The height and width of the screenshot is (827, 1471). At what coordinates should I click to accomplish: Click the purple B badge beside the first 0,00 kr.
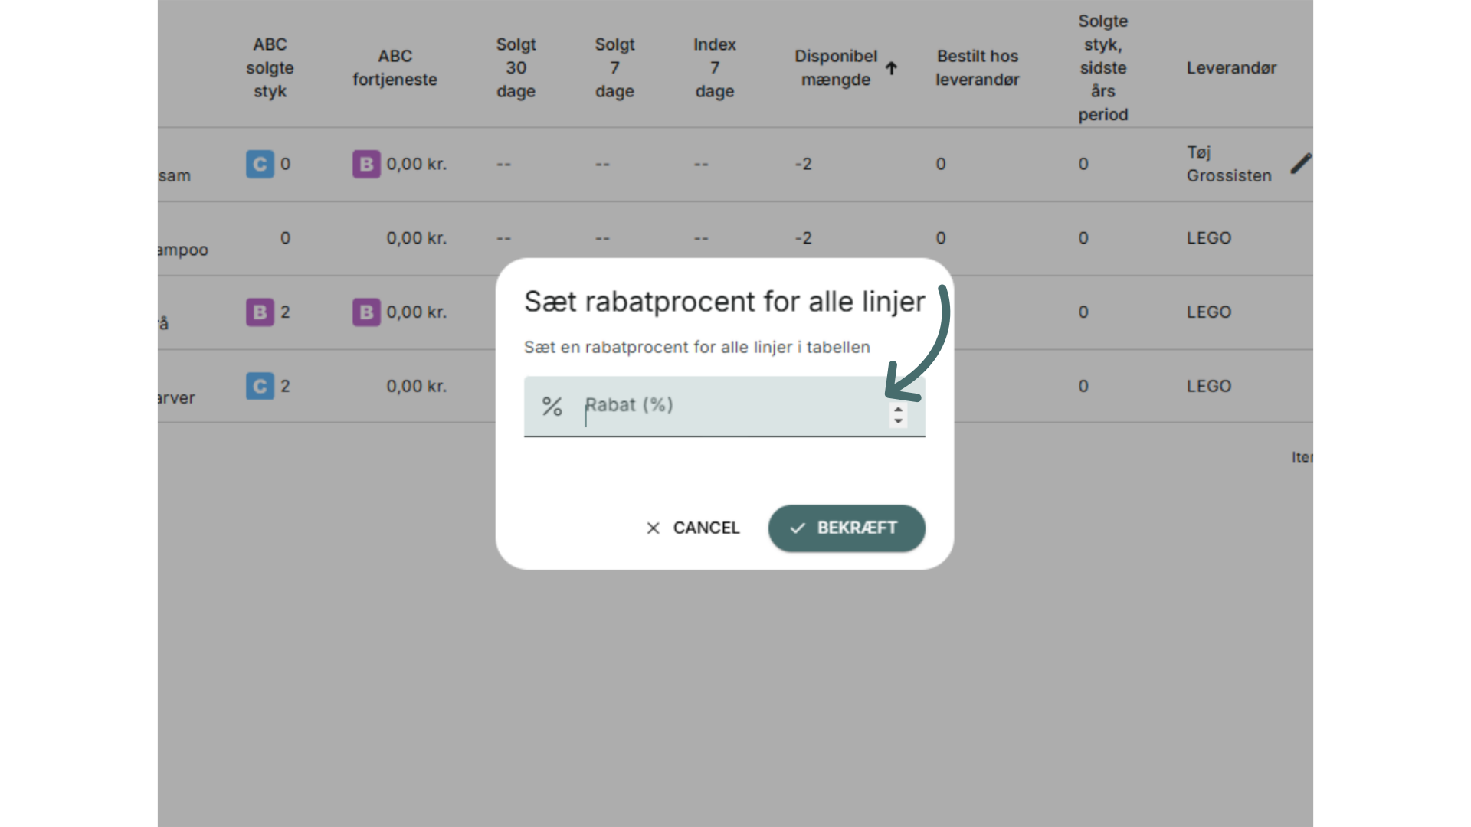[366, 164]
